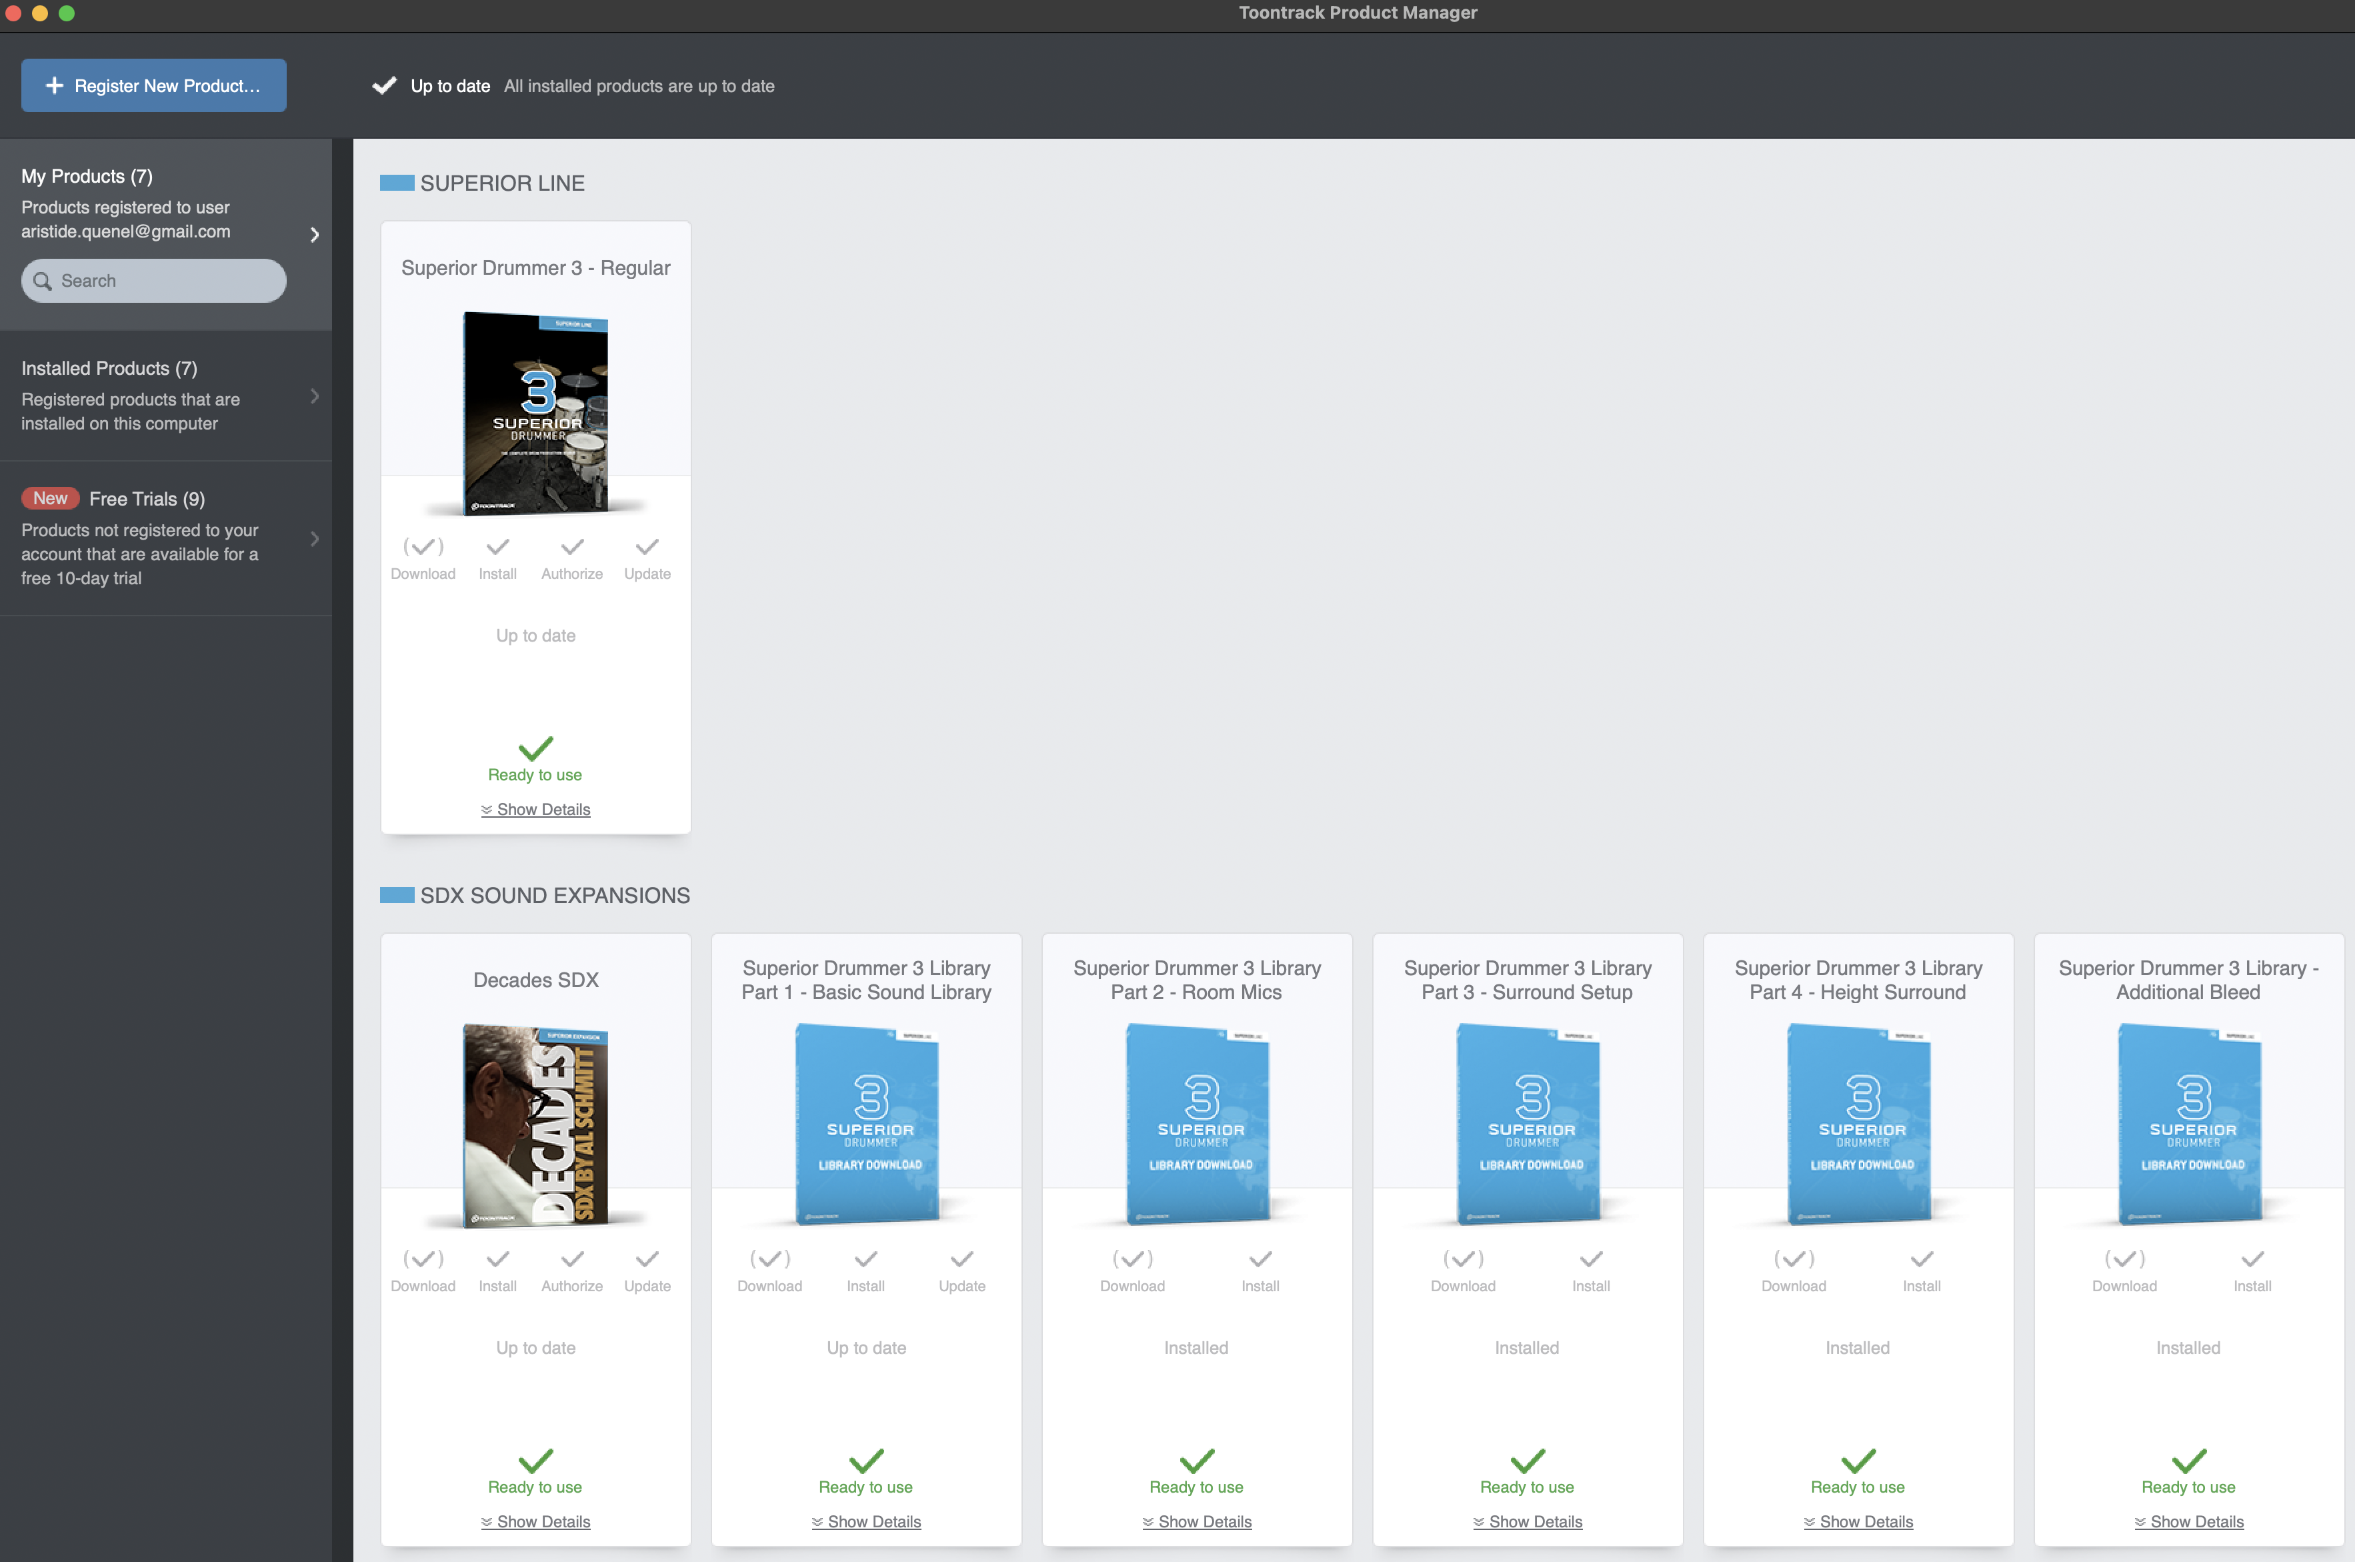Click All installed products are up to date text

639,85
